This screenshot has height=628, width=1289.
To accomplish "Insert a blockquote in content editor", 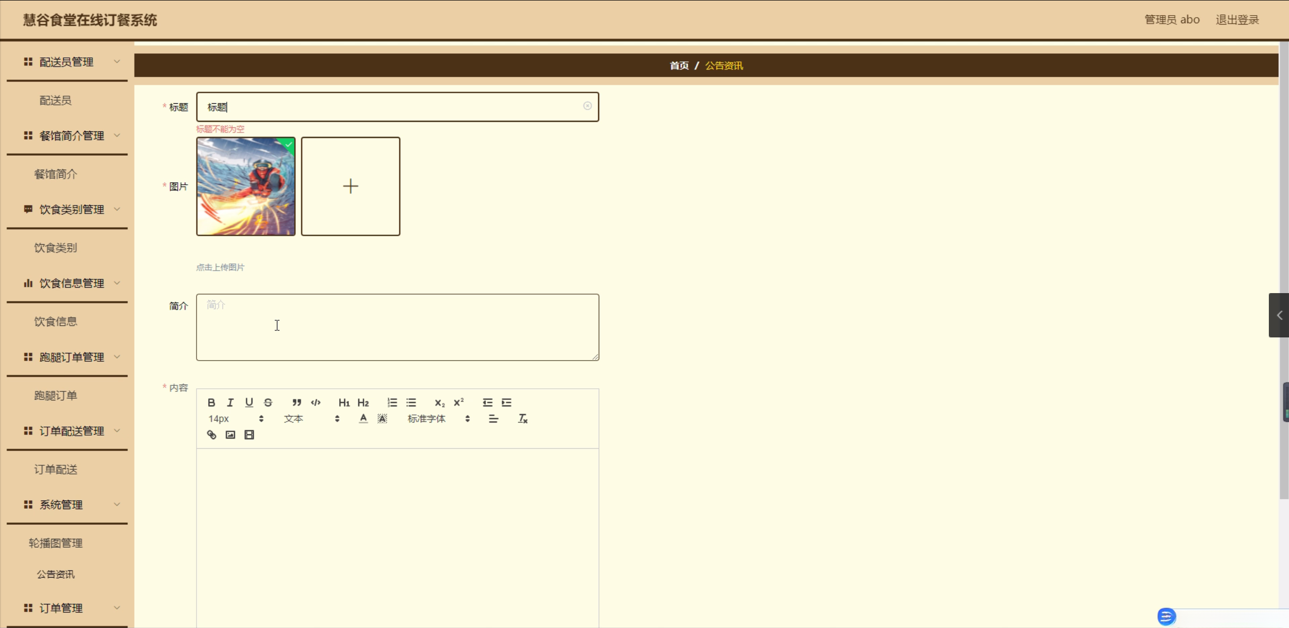I will tap(297, 402).
